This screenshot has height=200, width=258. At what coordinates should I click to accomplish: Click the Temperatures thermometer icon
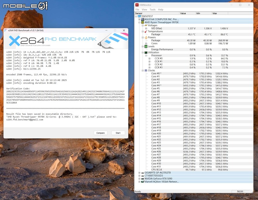coord(146,31)
